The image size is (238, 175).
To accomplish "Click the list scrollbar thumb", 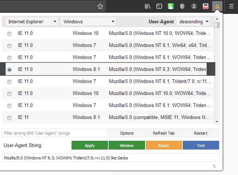I will 217,25.
